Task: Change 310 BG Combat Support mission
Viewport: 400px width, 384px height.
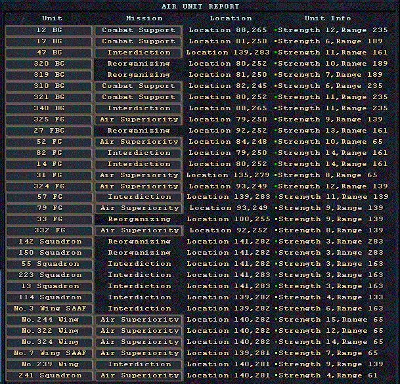Action: (139, 86)
